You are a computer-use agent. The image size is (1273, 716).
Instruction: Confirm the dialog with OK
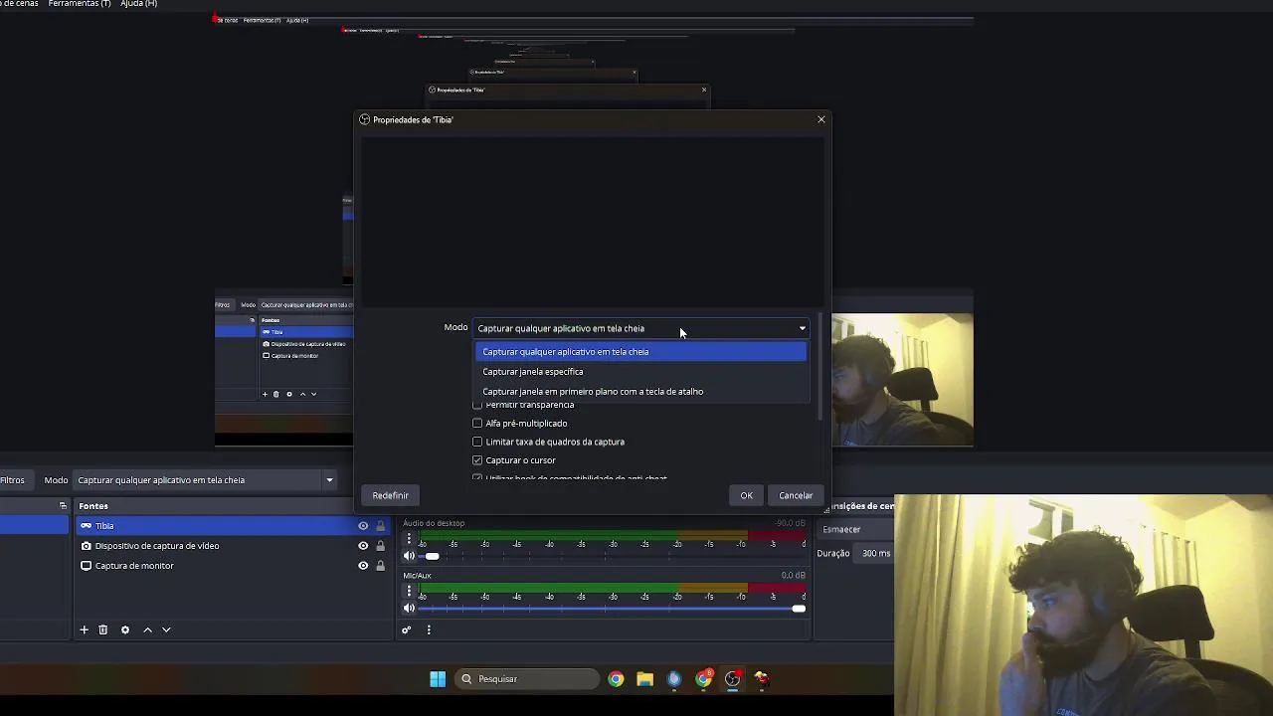747,495
